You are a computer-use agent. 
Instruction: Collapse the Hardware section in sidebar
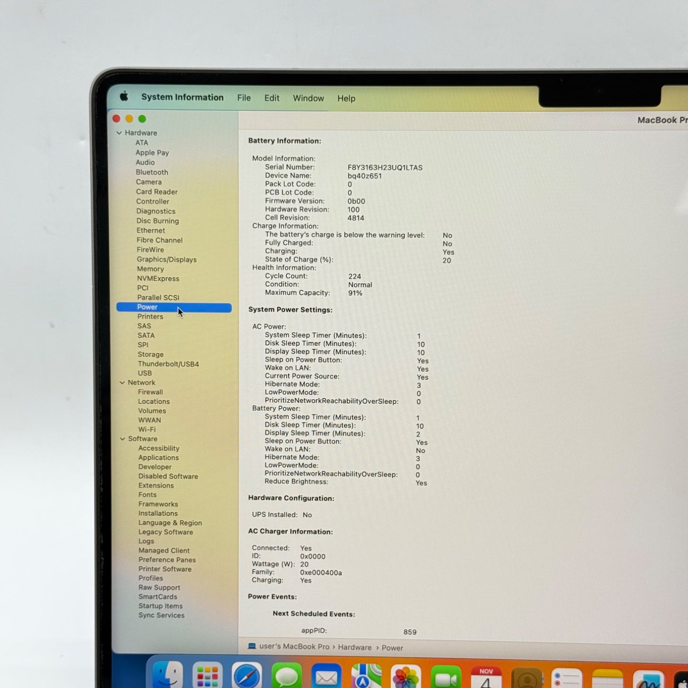119,133
